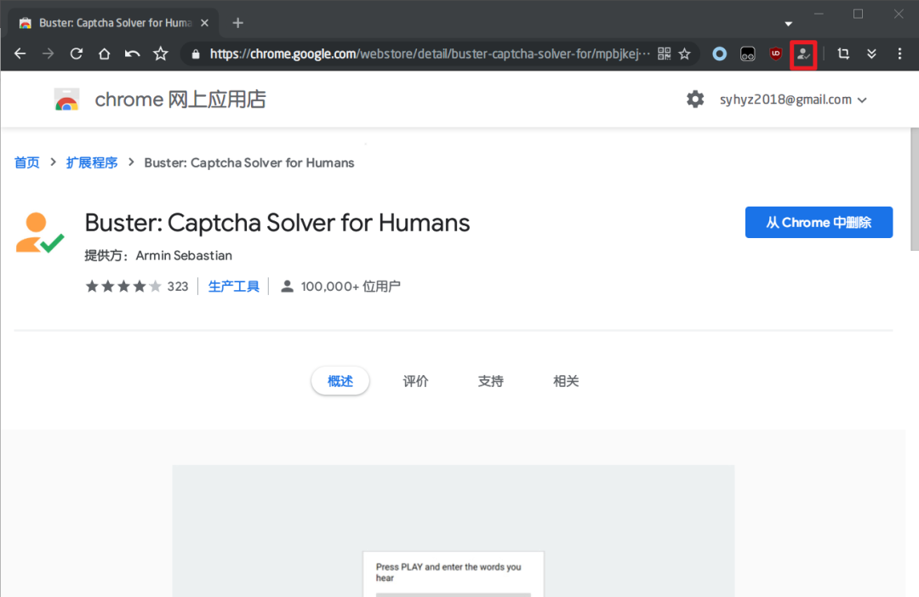Click the page vertical scrollbar thumb
Image resolution: width=919 pixels, height=597 pixels.
point(914,190)
